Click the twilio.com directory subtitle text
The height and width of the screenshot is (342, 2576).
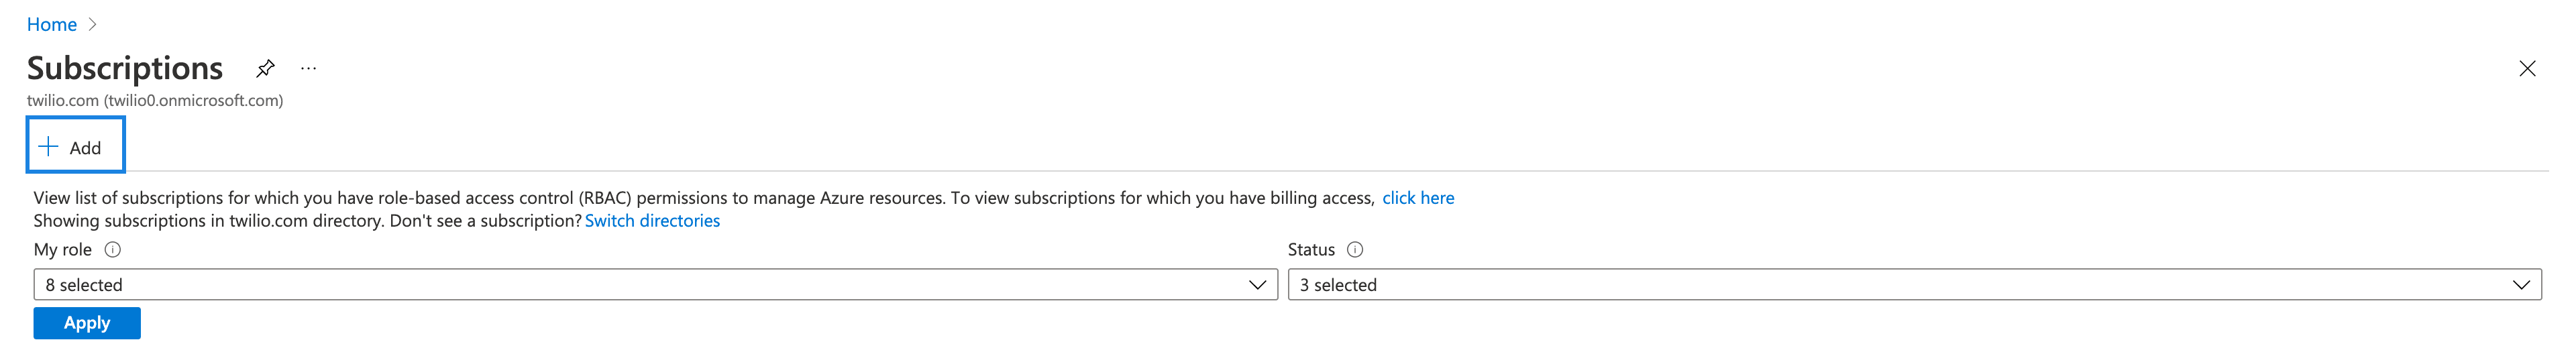(155, 101)
